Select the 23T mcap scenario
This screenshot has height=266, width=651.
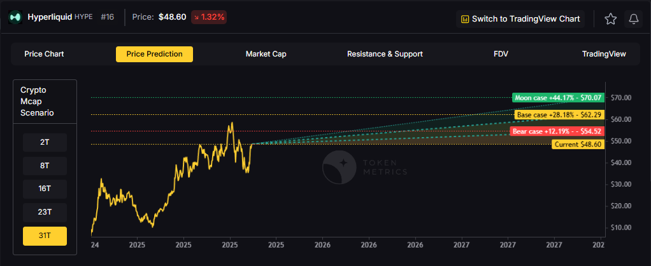(x=45, y=212)
